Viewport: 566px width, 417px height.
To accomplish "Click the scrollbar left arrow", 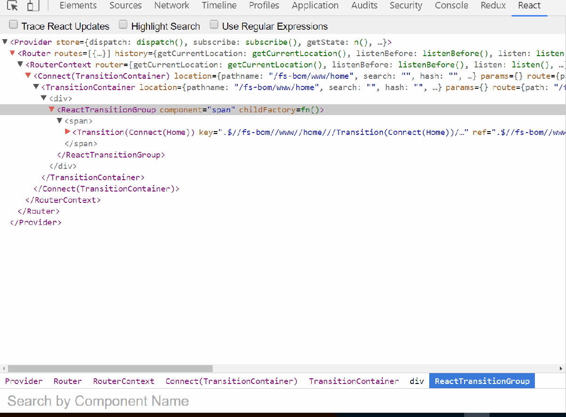I will tap(4, 368).
